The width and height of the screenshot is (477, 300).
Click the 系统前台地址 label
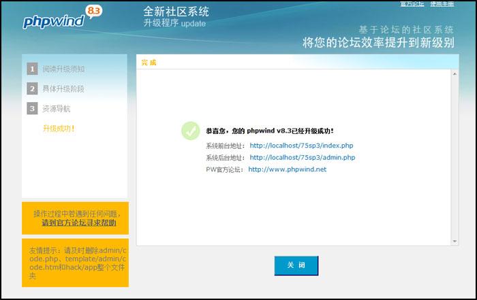[x=226, y=146]
